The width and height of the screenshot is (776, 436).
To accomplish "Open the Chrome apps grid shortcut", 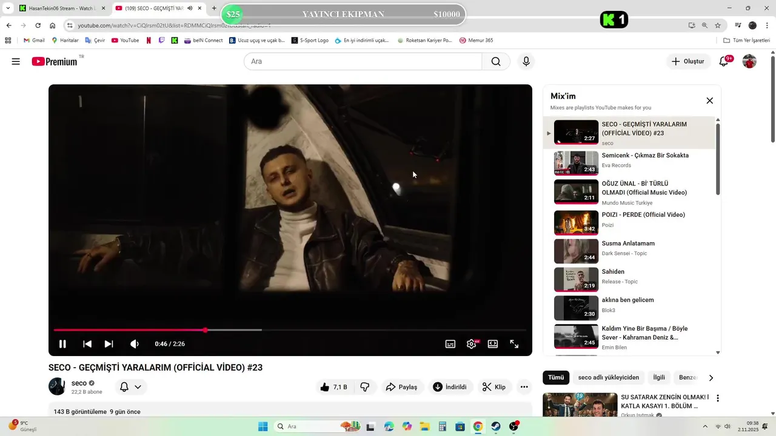I will click(8, 41).
